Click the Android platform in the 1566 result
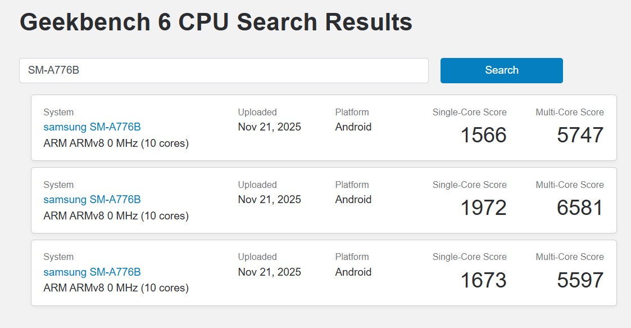This screenshot has height=328, width=631. click(x=353, y=127)
